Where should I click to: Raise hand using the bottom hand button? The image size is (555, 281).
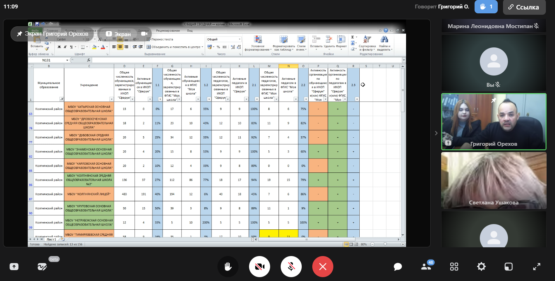[228, 267]
